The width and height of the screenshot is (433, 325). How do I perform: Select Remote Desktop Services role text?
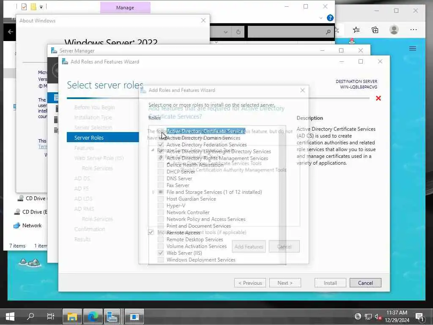point(195,240)
